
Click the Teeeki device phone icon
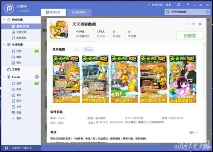point(9,77)
